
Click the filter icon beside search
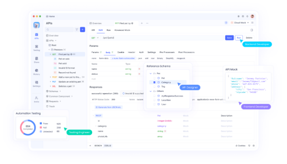tap(77, 30)
